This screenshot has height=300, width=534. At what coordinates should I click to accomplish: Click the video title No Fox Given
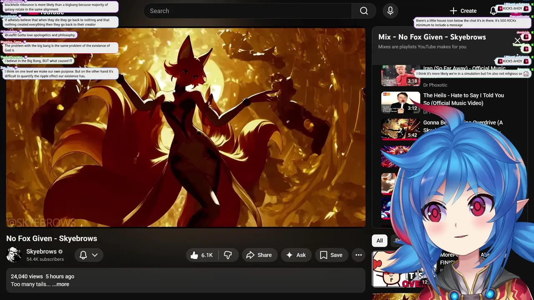(52, 238)
